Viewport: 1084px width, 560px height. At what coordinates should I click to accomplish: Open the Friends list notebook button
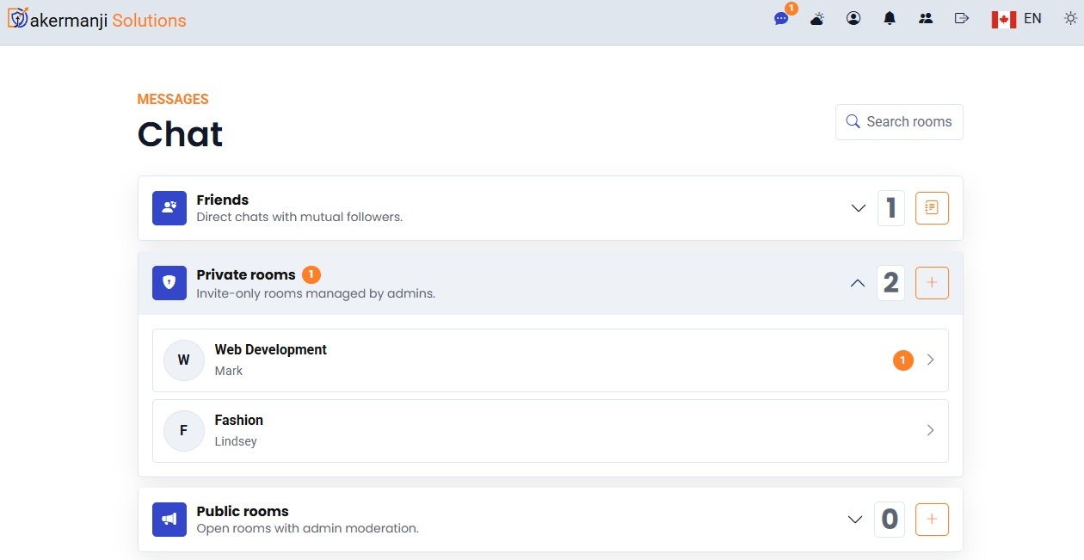(932, 208)
